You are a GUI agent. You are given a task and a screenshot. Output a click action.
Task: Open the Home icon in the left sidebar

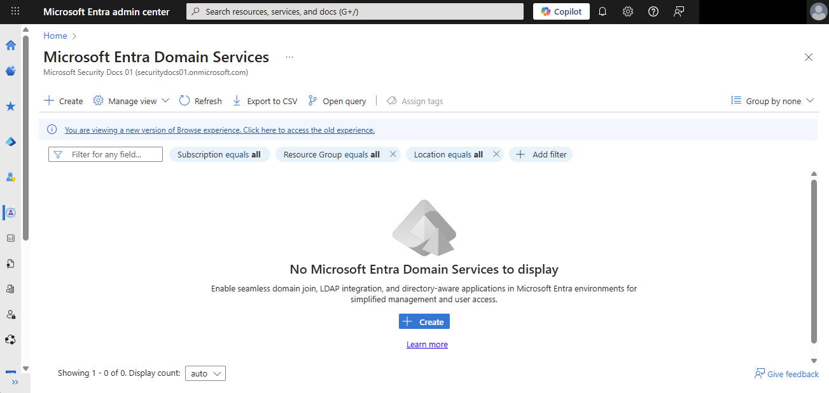click(10, 45)
